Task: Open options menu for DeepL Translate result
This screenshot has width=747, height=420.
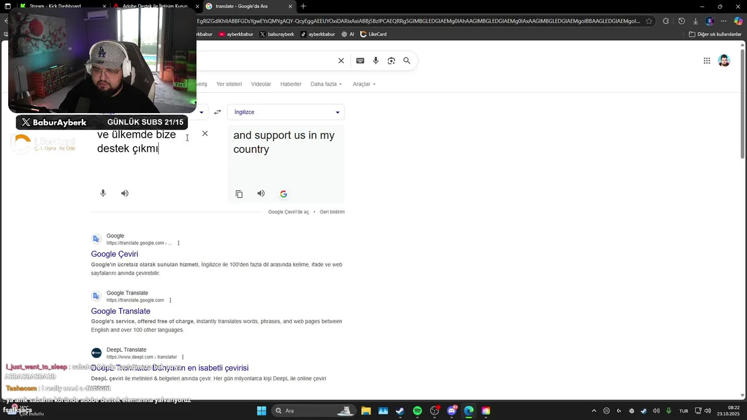Action: pyautogui.click(x=183, y=357)
